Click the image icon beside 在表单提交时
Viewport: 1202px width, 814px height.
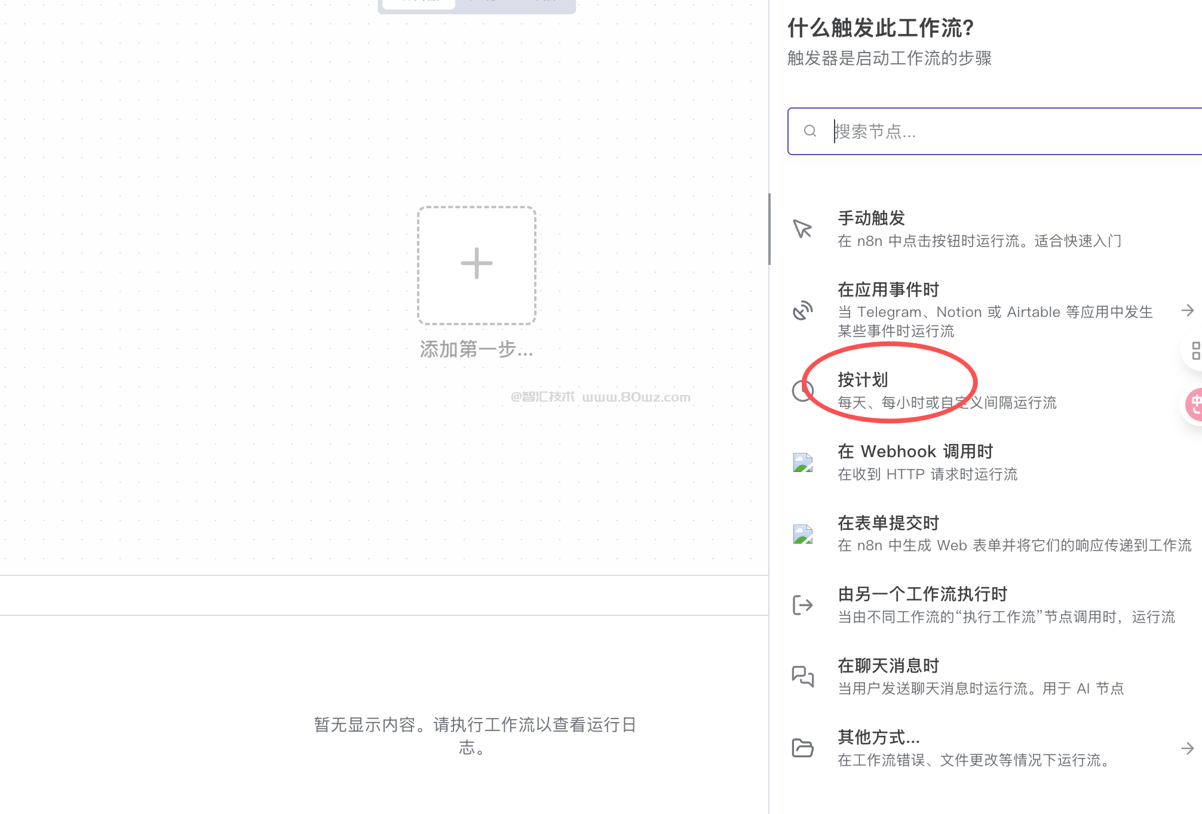point(802,534)
